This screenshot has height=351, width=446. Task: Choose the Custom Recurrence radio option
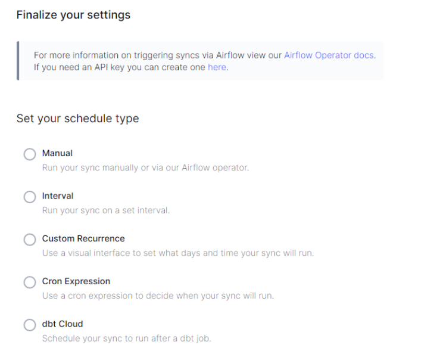30,240
